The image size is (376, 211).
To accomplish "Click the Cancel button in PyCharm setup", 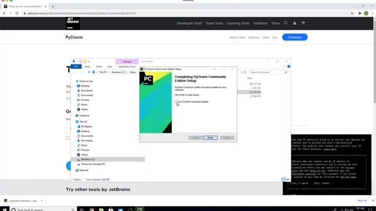I will click(227, 138).
